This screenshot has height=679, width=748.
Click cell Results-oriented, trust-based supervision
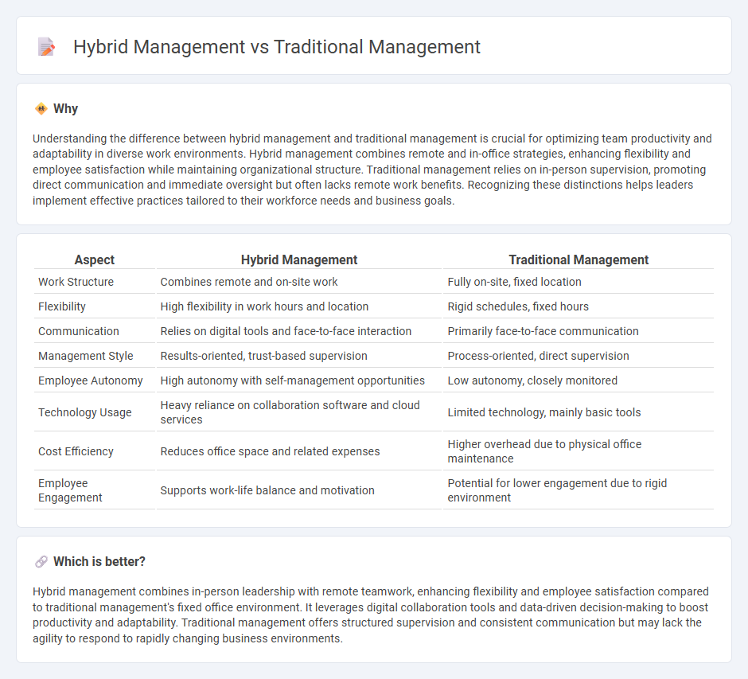[x=299, y=356]
